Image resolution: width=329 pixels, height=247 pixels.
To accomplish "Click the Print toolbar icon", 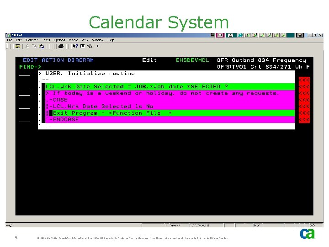I will pyautogui.click(x=61, y=46).
